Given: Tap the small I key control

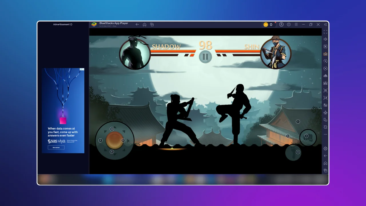Looking at the screenshot, I should [x=298, y=122].
